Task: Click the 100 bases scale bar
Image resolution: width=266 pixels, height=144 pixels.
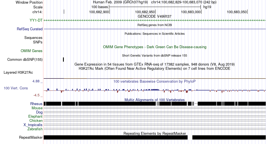Action: pyautogui.click(x=155, y=7)
